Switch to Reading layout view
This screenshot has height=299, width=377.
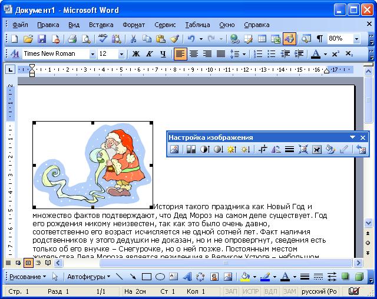coord(48,263)
